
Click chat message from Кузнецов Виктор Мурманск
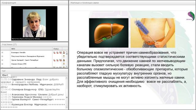click(33, 106)
